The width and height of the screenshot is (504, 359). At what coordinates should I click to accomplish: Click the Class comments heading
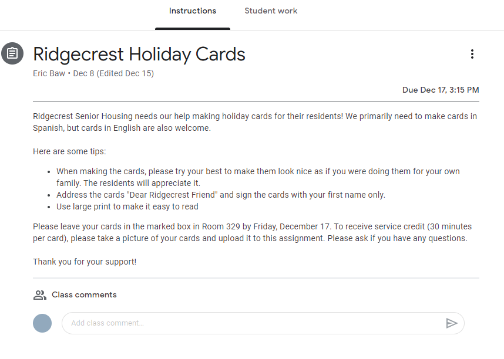pyautogui.click(x=84, y=295)
